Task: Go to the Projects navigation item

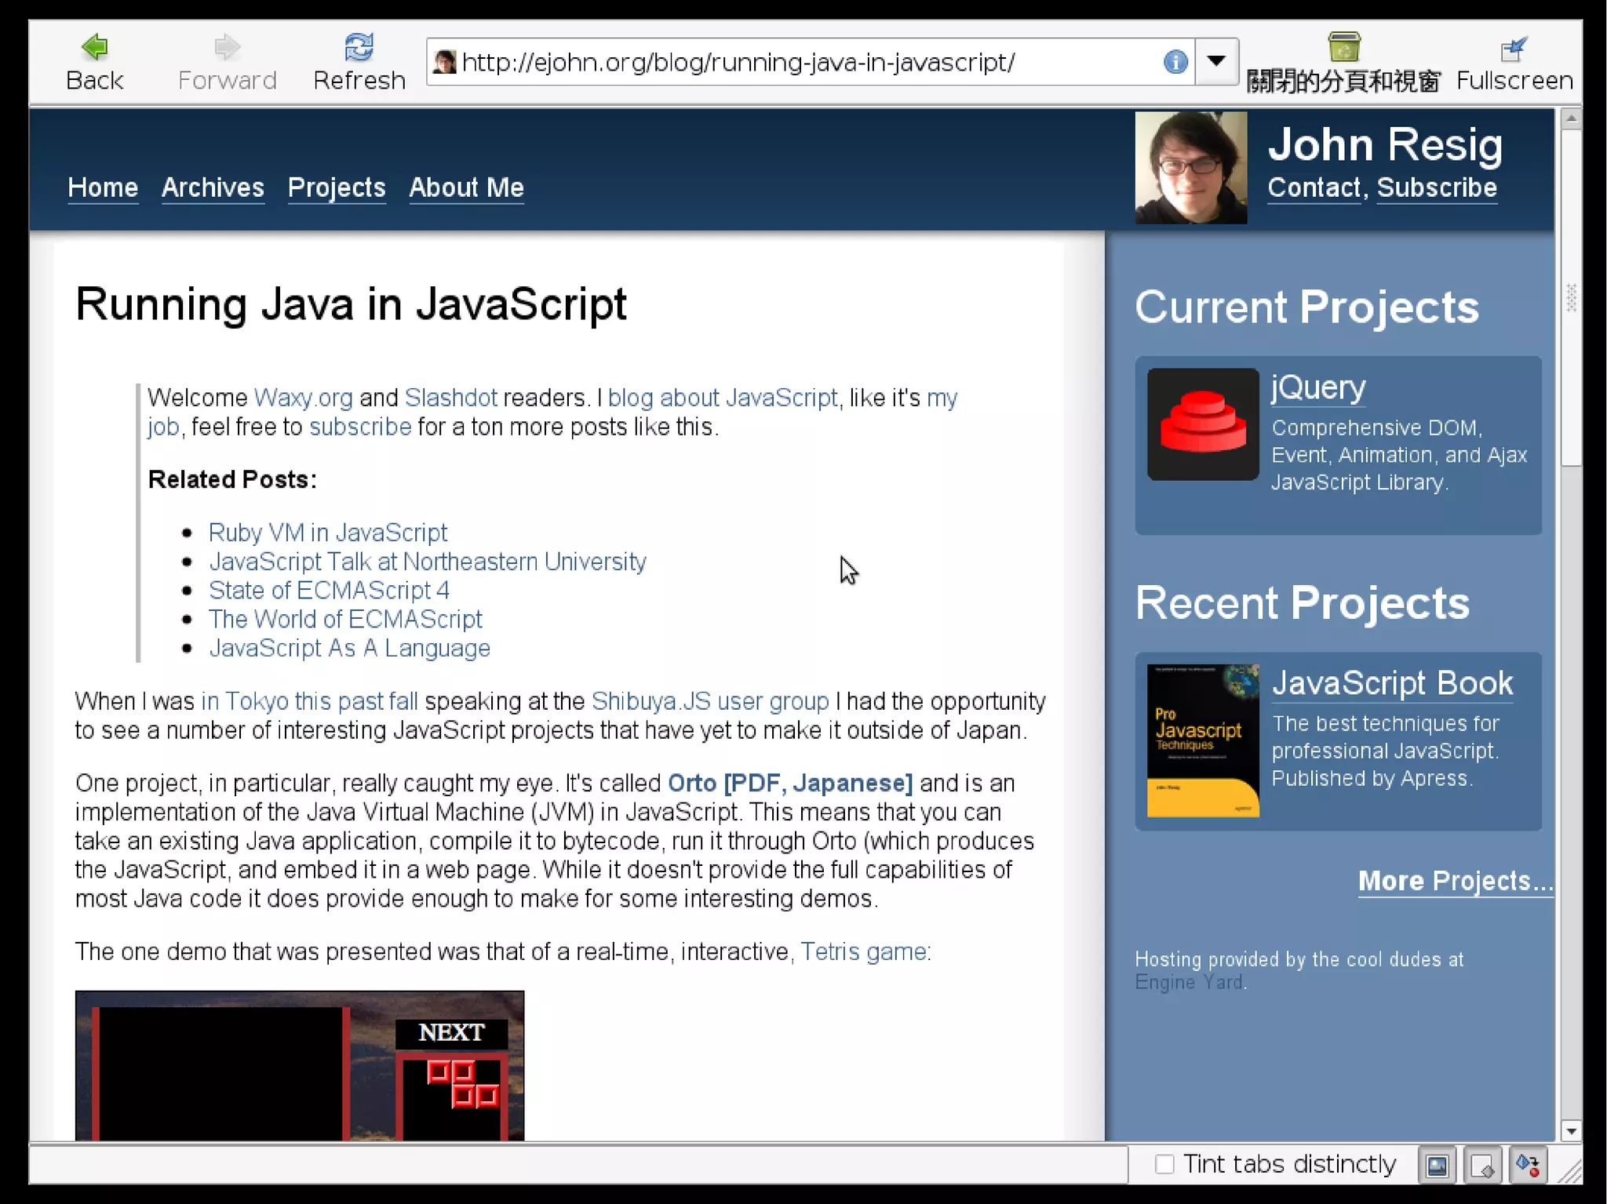Action: click(337, 187)
